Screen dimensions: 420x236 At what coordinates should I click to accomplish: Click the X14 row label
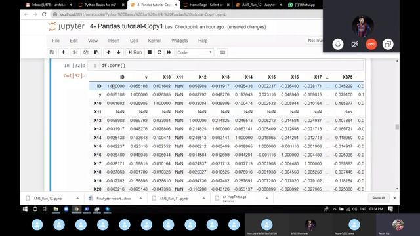98,138
